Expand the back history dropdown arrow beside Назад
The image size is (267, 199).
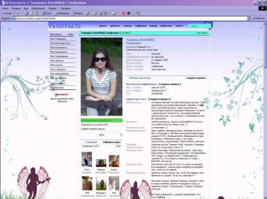pos(14,13)
